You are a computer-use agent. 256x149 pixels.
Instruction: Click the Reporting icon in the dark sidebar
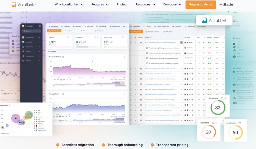click(23, 47)
